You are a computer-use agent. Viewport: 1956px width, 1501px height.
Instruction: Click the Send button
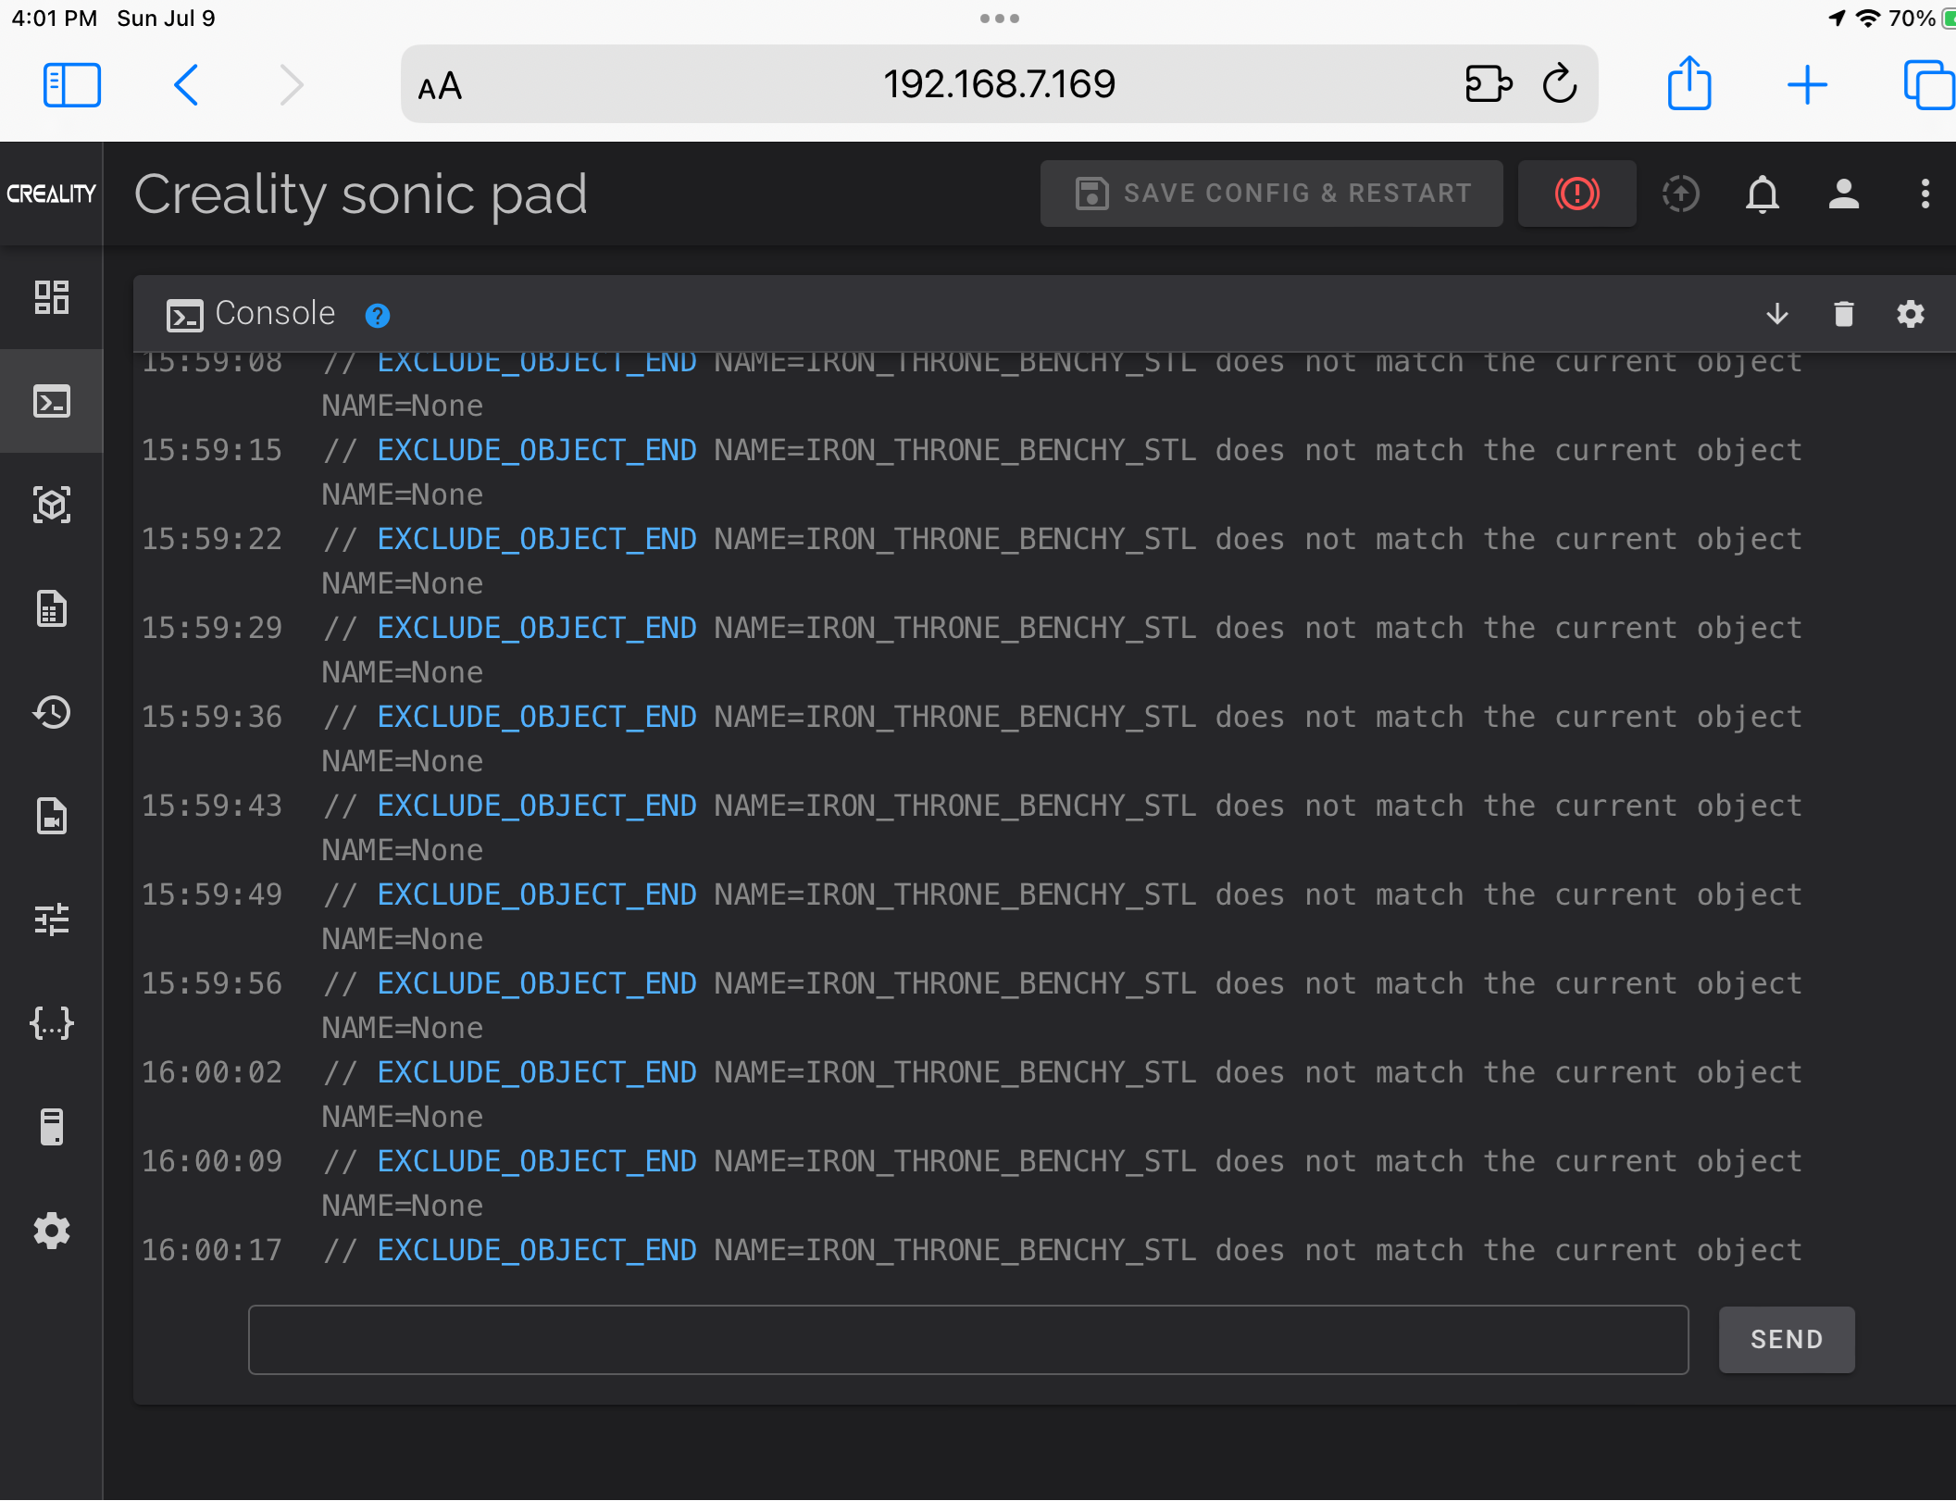tap(1786, 1339)
